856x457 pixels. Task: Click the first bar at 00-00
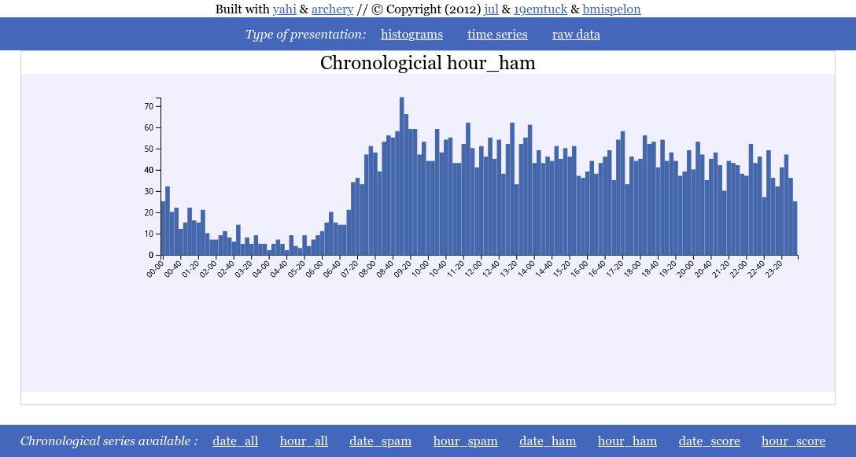coord(163,228)
